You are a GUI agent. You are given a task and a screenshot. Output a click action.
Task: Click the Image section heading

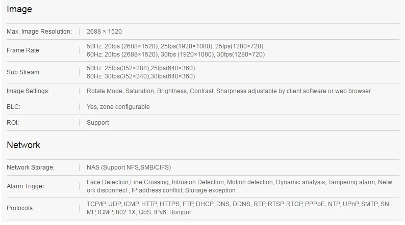point(19,9)
